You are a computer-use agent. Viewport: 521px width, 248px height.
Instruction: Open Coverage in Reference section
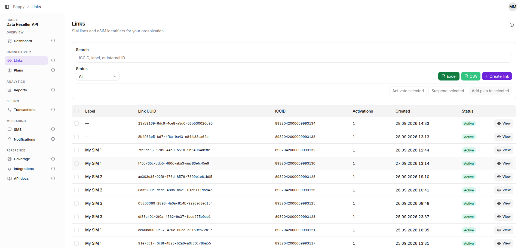tap(26, 159)
